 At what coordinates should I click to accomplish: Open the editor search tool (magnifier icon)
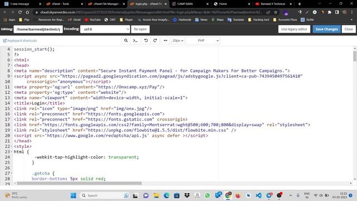coord(126,41)
